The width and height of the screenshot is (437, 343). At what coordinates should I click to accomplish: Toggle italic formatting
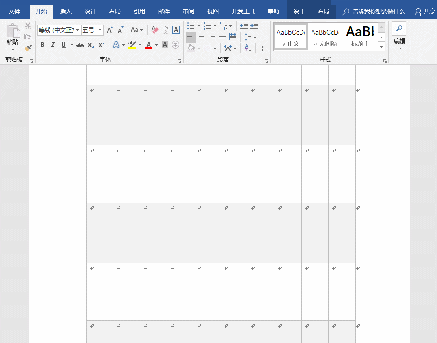coord(53,45)
